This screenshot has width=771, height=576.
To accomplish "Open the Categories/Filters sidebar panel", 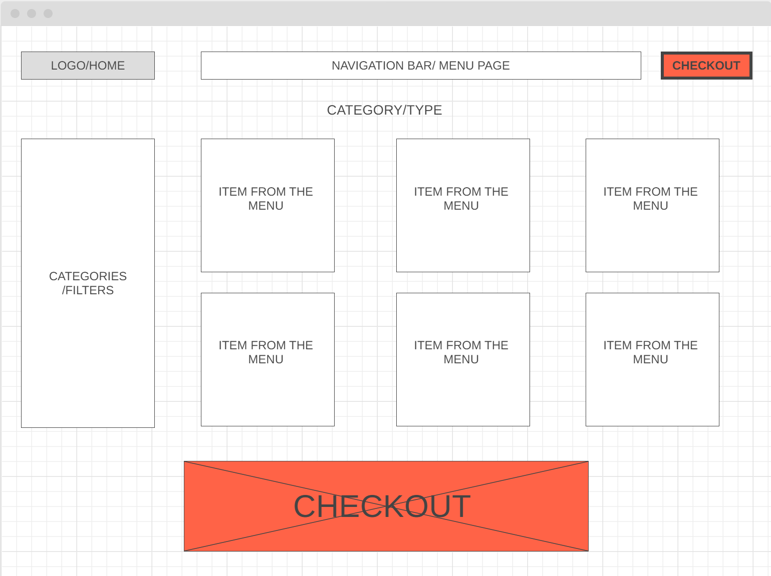I will 88,283.
